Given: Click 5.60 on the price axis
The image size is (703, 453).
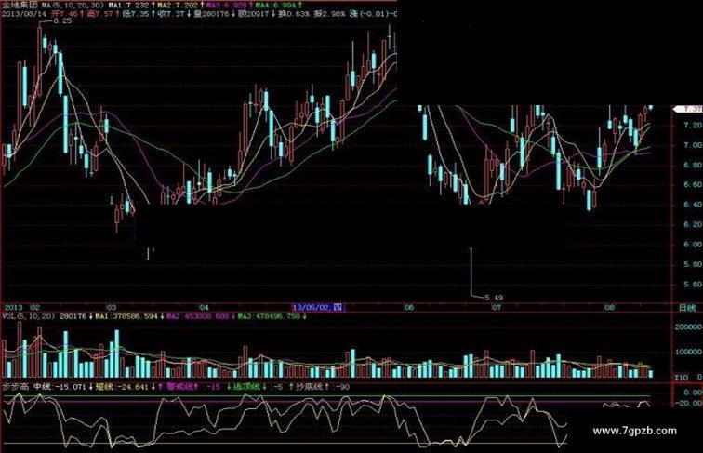Looking at the screenshot, I should pyautogui.click(x=693, y=284).
